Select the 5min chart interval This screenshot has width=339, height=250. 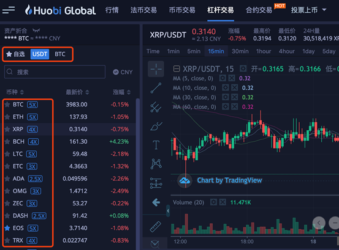(x=194, y=51)
